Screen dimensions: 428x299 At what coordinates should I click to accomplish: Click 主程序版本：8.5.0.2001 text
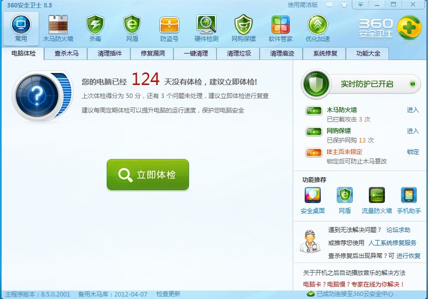tap(38, 294)
